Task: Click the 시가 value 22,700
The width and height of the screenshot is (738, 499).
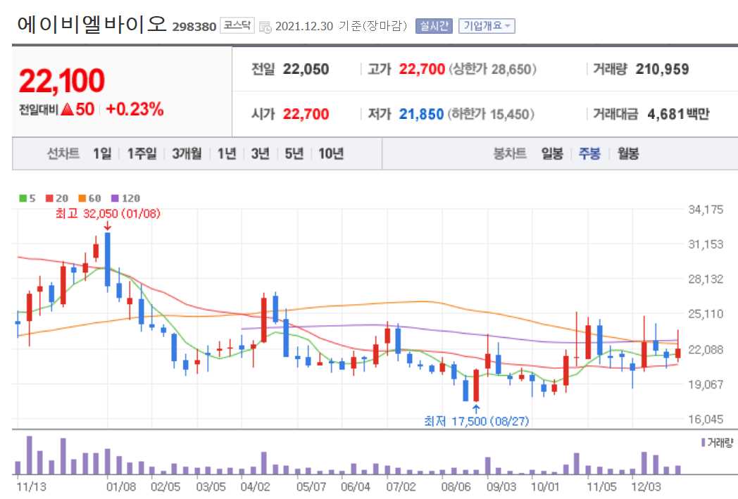Action: pyautogui.click(x=306, y=114)
